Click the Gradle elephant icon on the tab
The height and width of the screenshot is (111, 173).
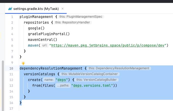tap(10, 9)
